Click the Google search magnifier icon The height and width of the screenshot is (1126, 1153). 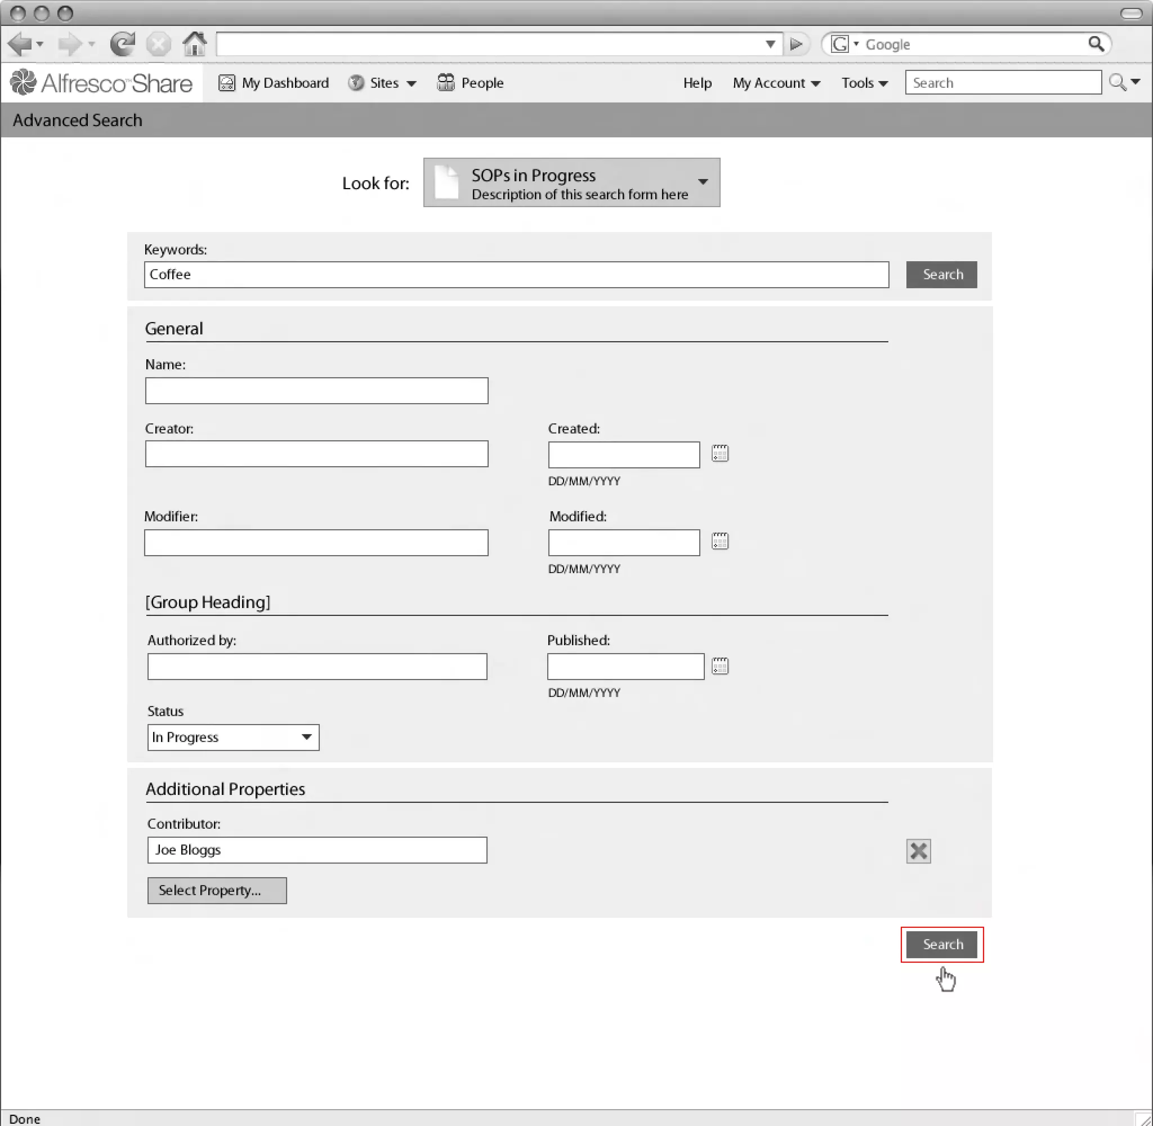(1096, 44)
